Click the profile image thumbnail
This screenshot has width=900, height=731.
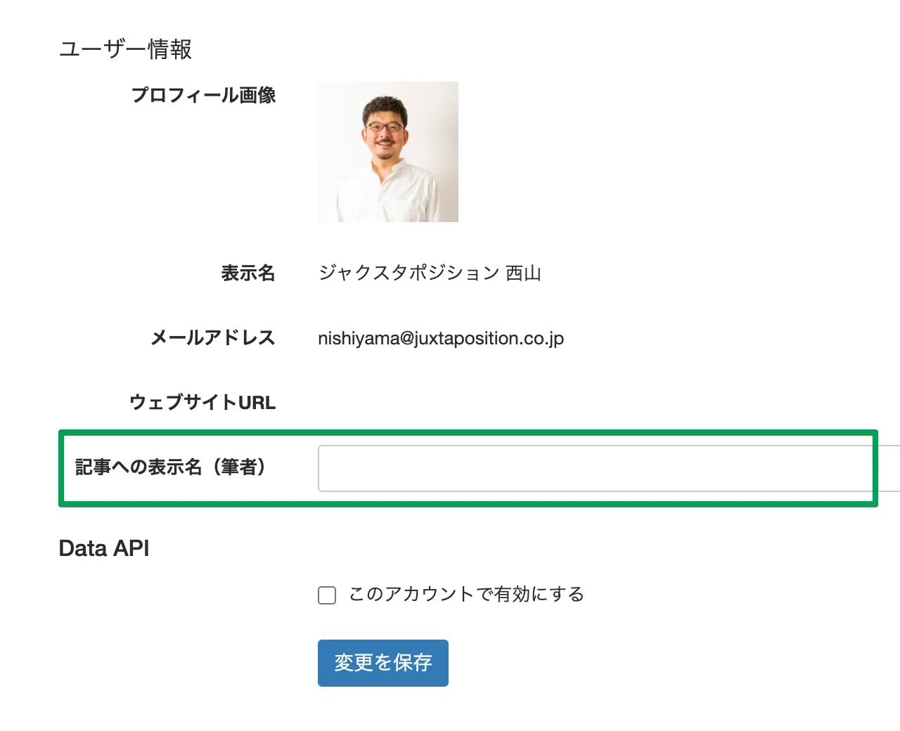387,151
